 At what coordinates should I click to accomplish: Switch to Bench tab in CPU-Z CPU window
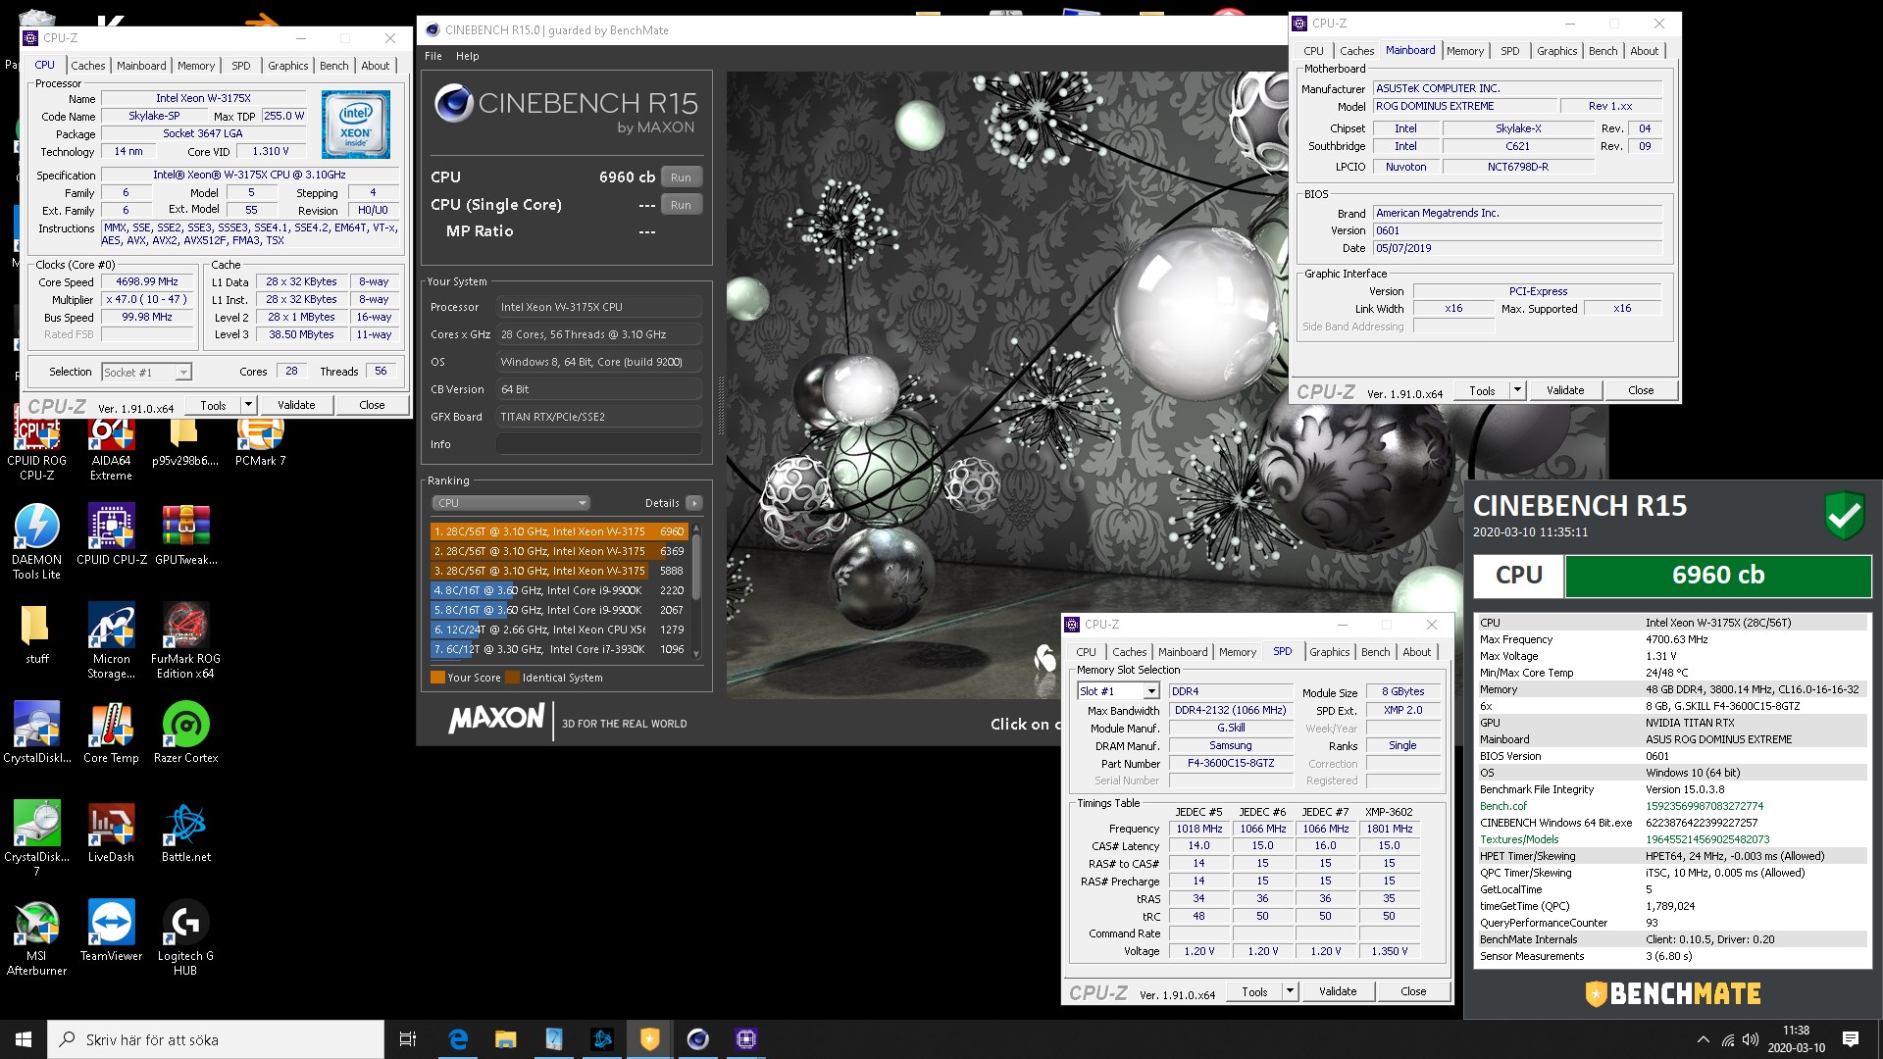(333, 66)
